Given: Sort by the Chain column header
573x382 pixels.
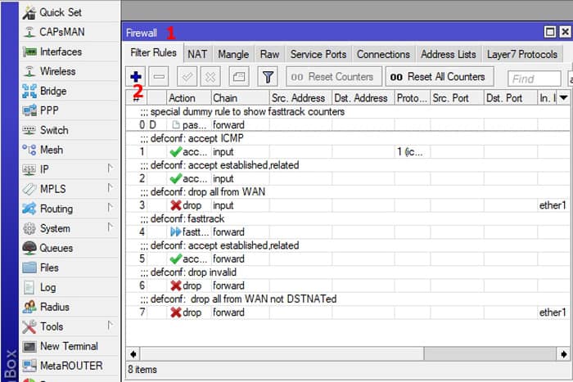Looking at the screenshot, I should (240, 98).
